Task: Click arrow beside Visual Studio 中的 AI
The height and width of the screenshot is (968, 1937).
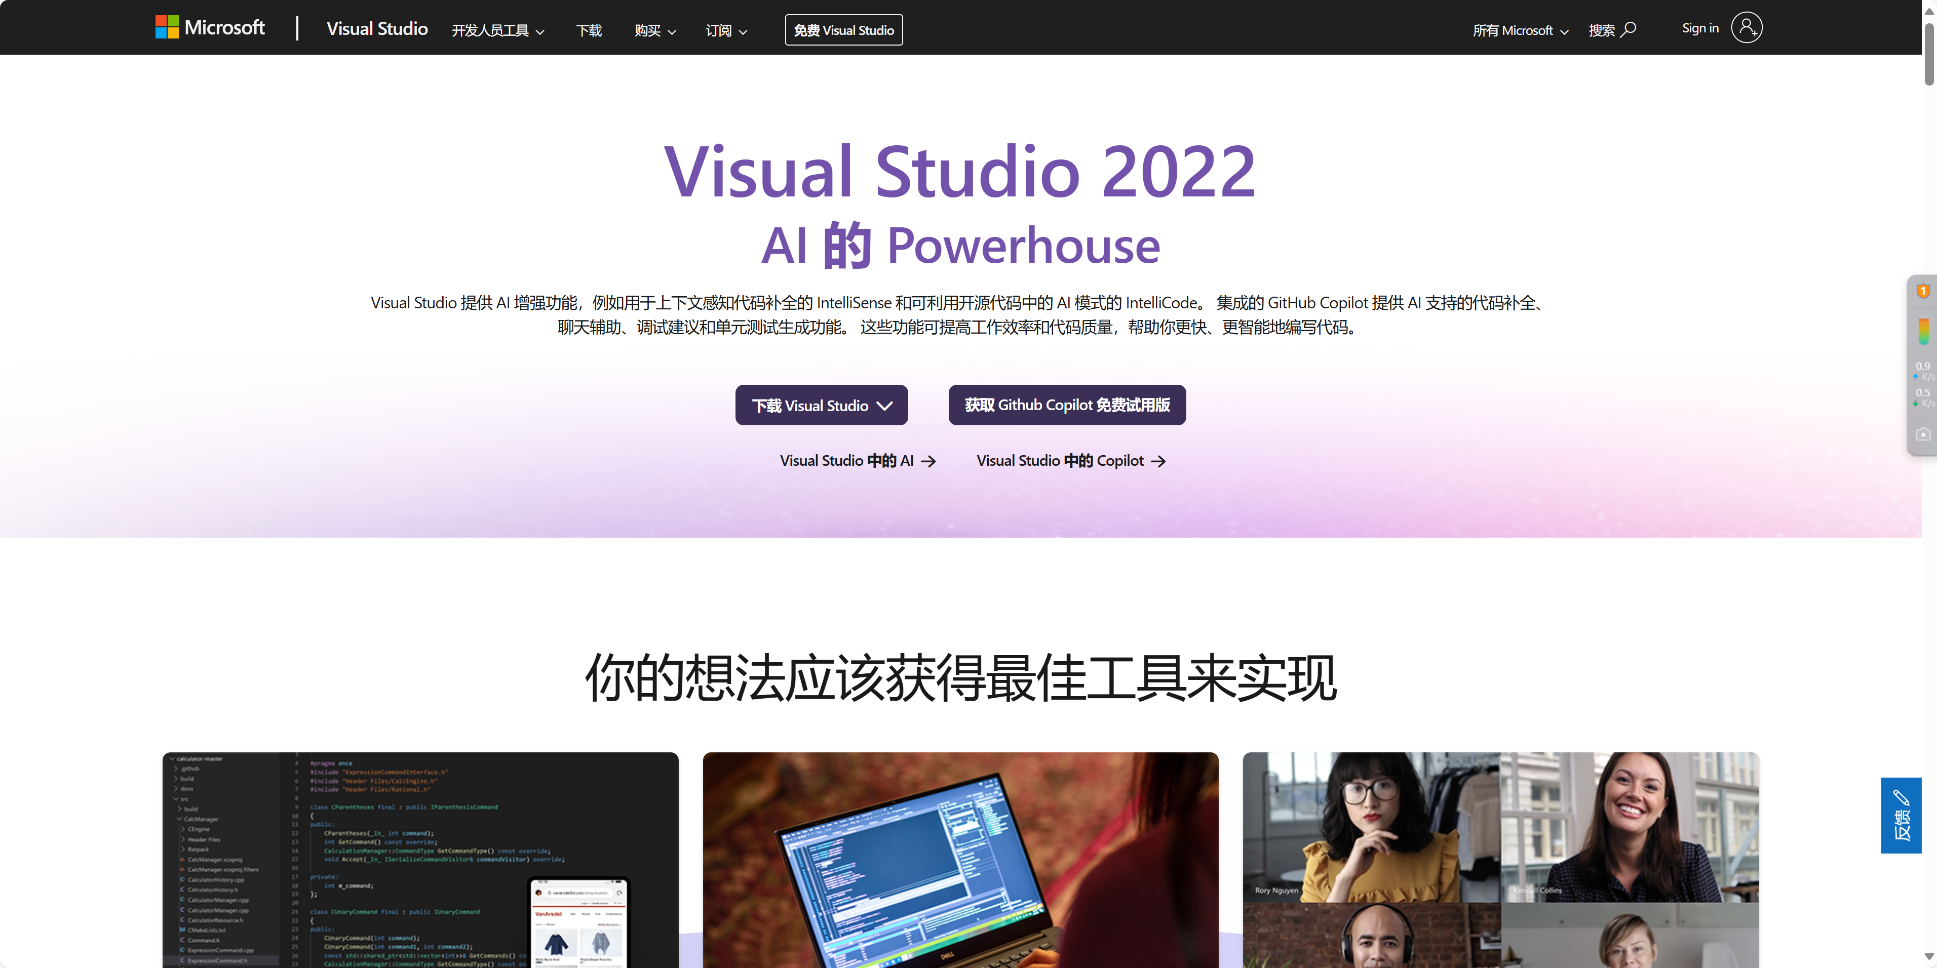Action: click(928, 461)
